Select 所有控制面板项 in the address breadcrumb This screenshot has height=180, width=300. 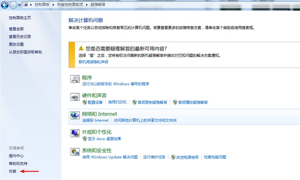(70, 5)
